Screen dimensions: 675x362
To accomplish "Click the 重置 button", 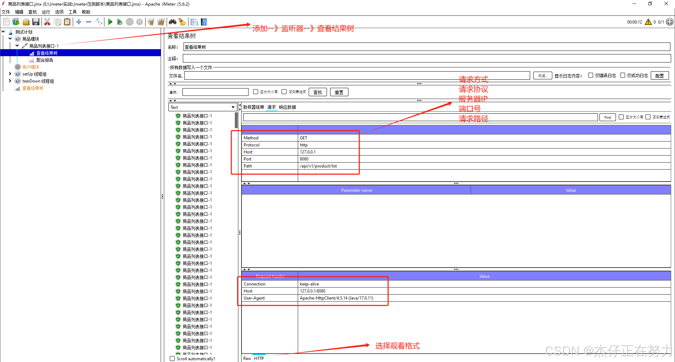I will tap(339, 92).
